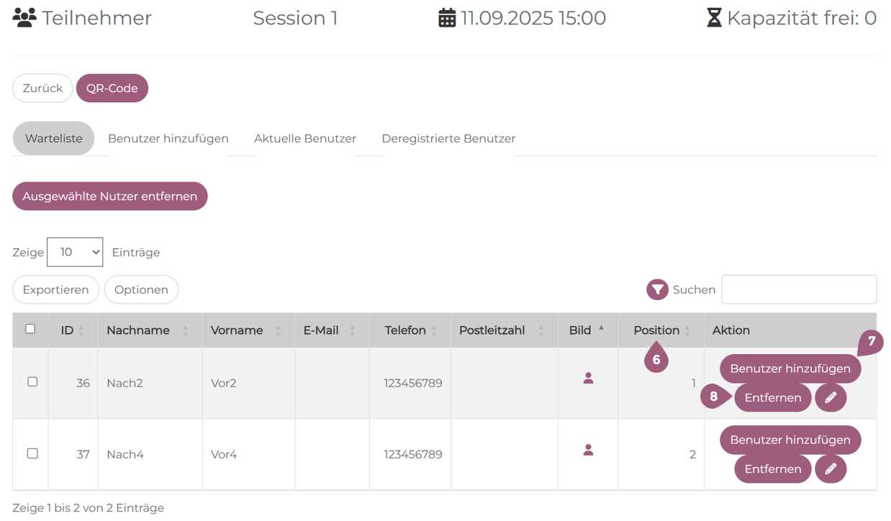
Task: Click the calendar icon next to the date
Action: [447, 18]
